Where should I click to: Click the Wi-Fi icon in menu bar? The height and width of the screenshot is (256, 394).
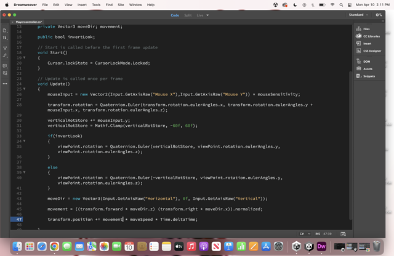[332, 5]
